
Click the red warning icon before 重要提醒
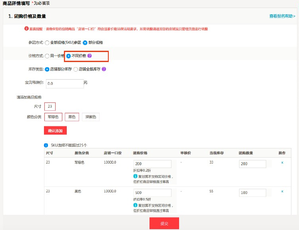coord(26,29)
